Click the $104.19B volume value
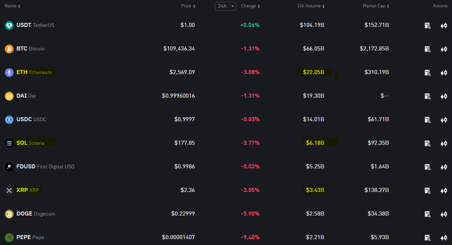 click(312, 25)
